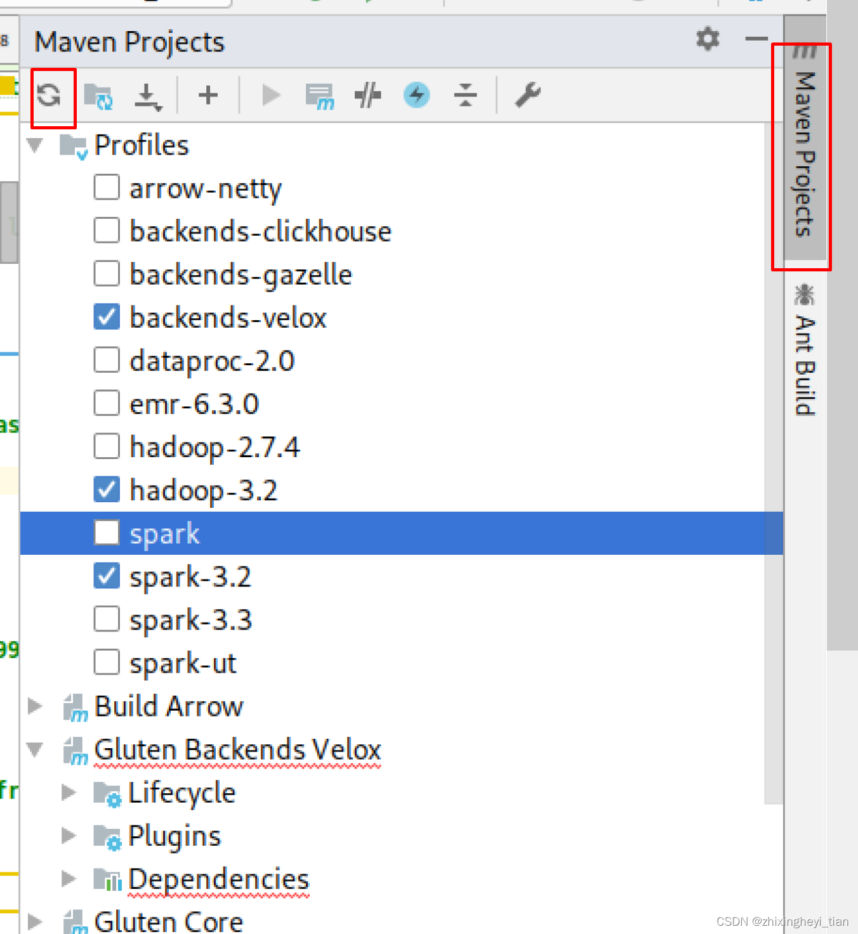Uncheck the spark-3.2 profile
Image resolution: width=858 pixels, height=934 pixels.
107,576
